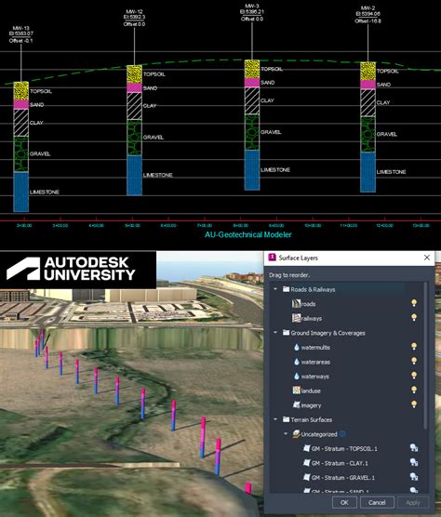
Task: Select the landuse layer name
Action: tap(311, 391)
